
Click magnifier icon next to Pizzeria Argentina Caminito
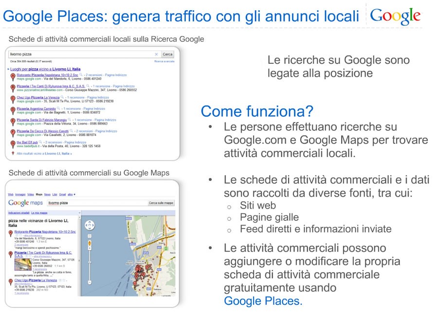click(x=58, y=108)
